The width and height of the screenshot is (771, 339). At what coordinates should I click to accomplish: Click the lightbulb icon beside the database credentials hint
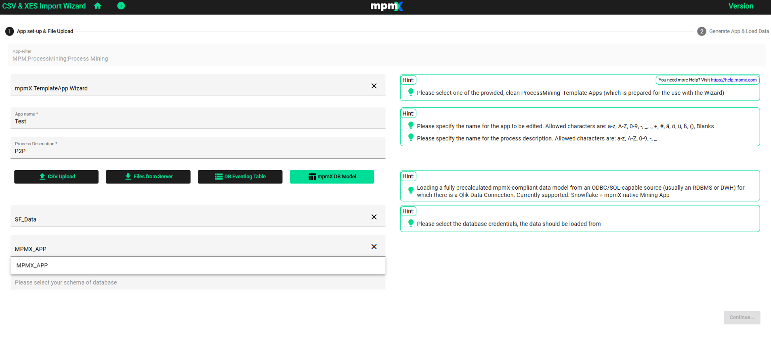(x=411, y=223)
